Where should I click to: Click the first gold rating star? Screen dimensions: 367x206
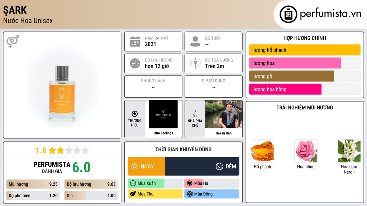pos(52,150)
